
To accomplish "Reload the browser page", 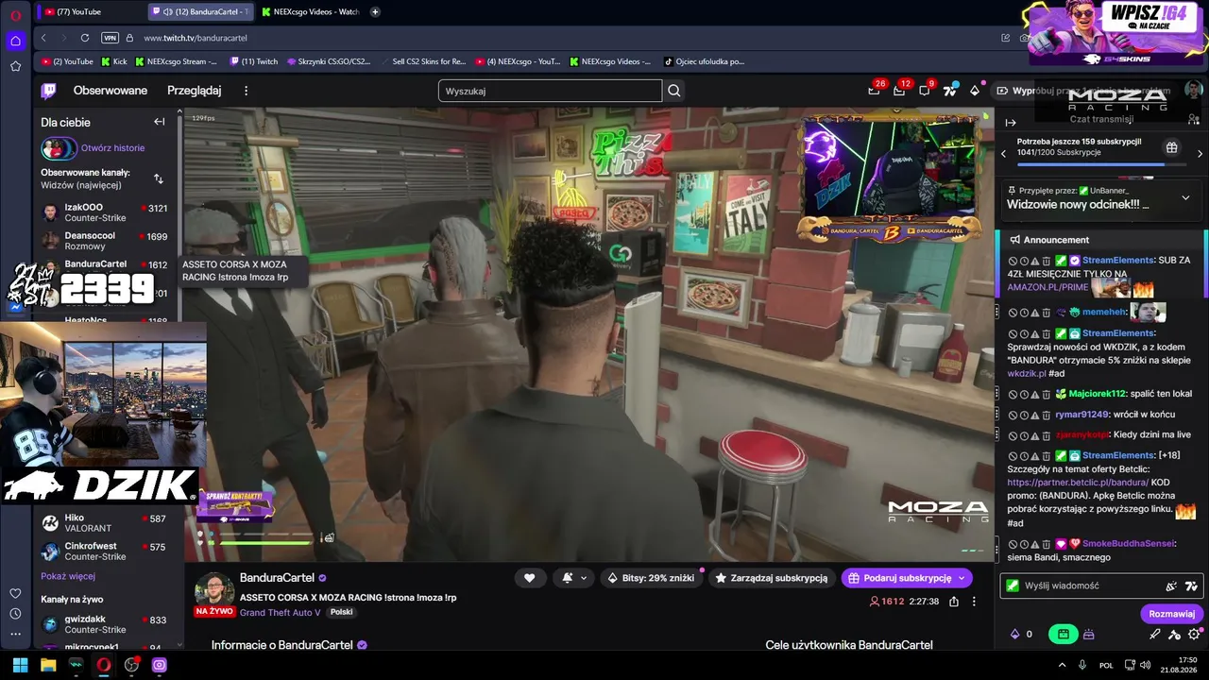I will 85,38.
